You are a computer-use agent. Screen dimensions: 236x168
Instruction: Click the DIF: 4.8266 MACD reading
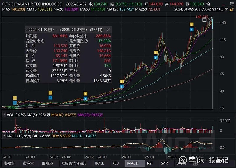coord(41,136)
